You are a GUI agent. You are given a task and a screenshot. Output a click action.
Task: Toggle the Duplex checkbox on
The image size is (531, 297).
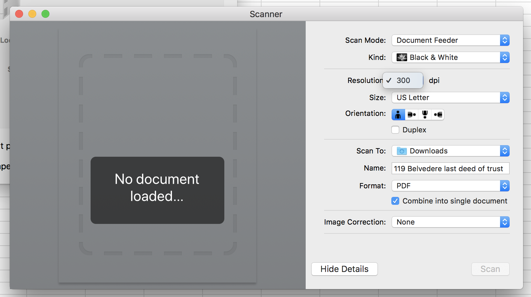395,130
